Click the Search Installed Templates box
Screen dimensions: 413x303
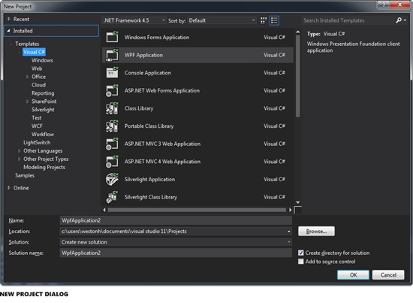(348, 20)
